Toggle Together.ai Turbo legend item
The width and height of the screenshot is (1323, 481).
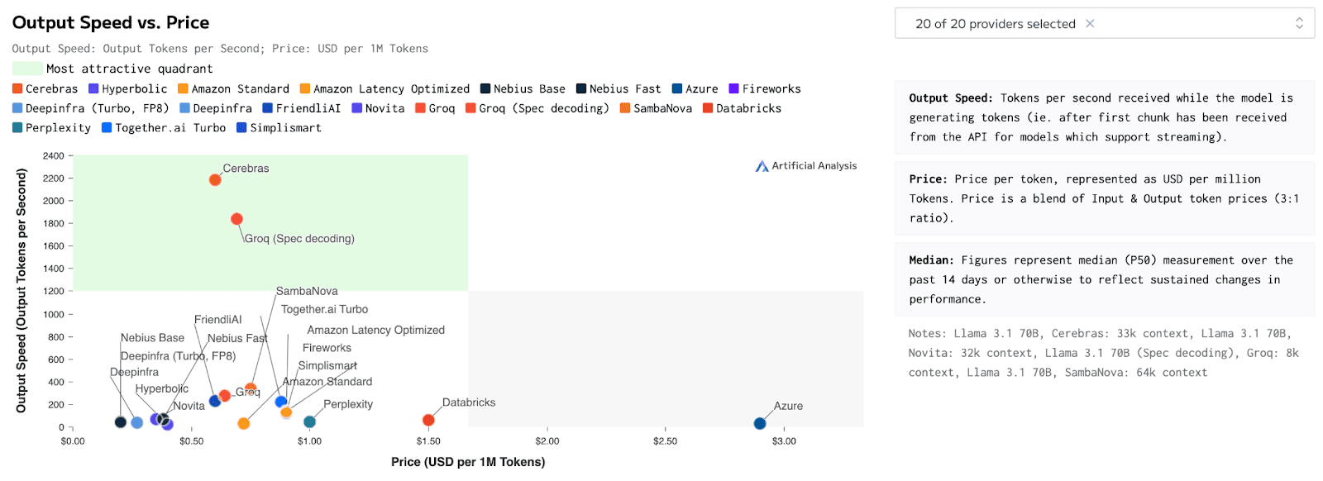click(164, 128)
